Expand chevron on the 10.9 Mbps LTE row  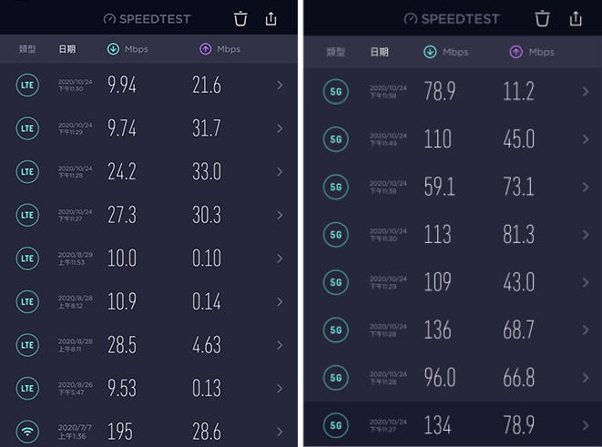280,301
